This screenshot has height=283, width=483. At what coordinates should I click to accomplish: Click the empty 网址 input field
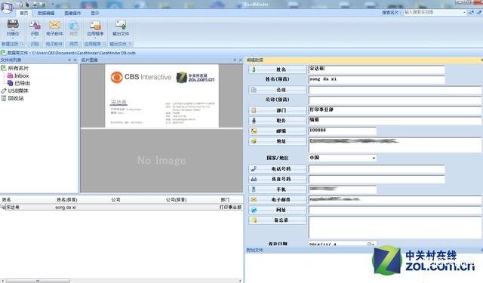tap(395, 210)
